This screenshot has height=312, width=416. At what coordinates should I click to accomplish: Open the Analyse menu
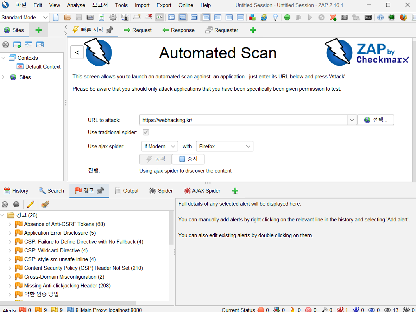[x=76, y=5]
